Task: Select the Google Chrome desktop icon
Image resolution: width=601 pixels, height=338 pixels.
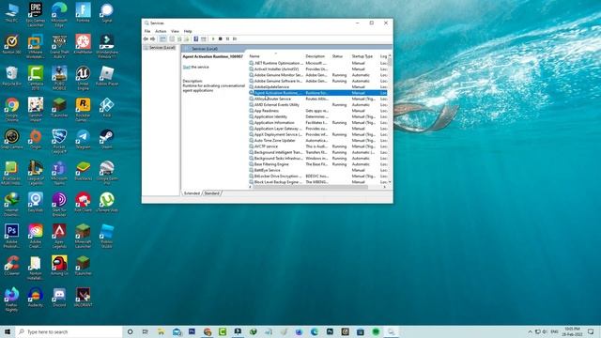Action: click(11, 109)
